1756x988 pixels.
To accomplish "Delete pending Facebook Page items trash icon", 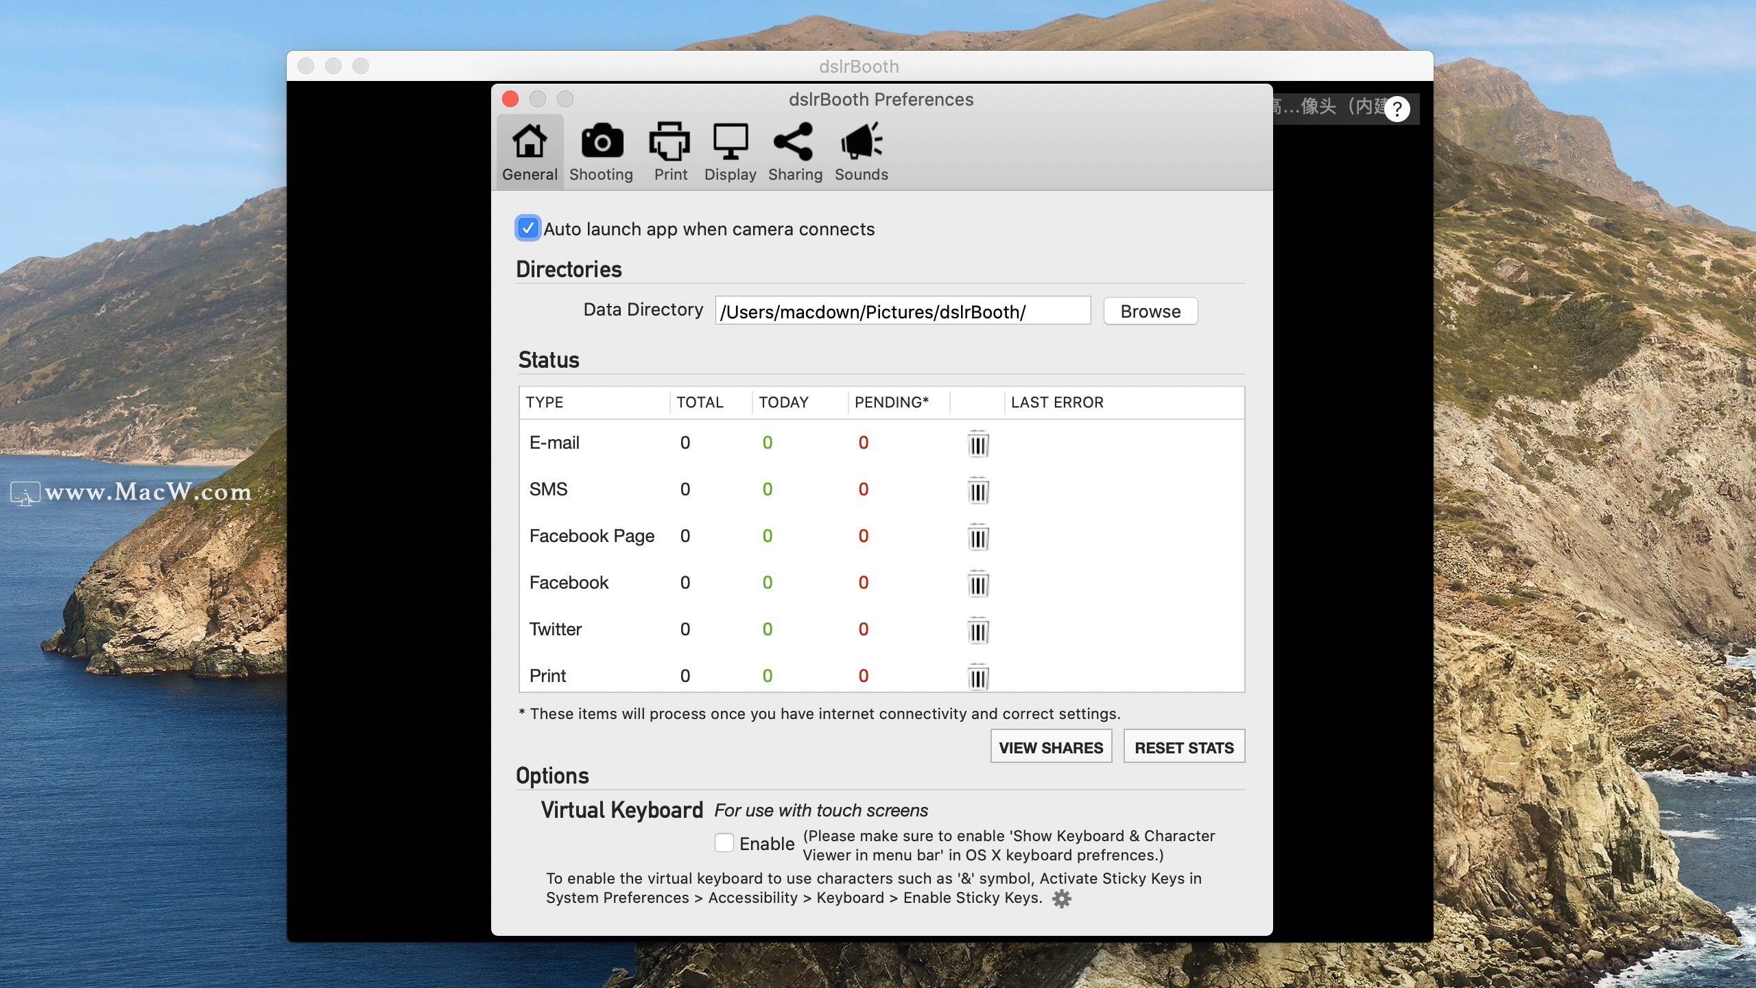I will pyautogui.click(x=978, y=537).
